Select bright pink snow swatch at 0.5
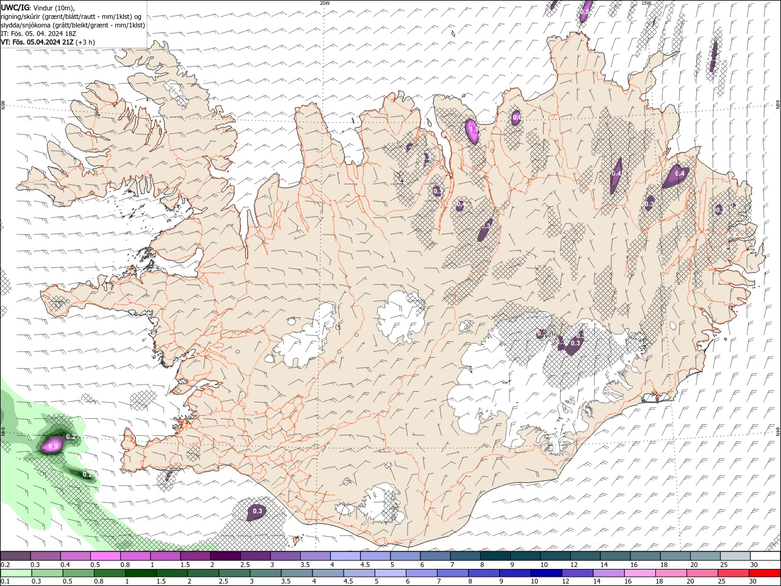The width and height of the screenshot is (781, 586). (105, 555)
